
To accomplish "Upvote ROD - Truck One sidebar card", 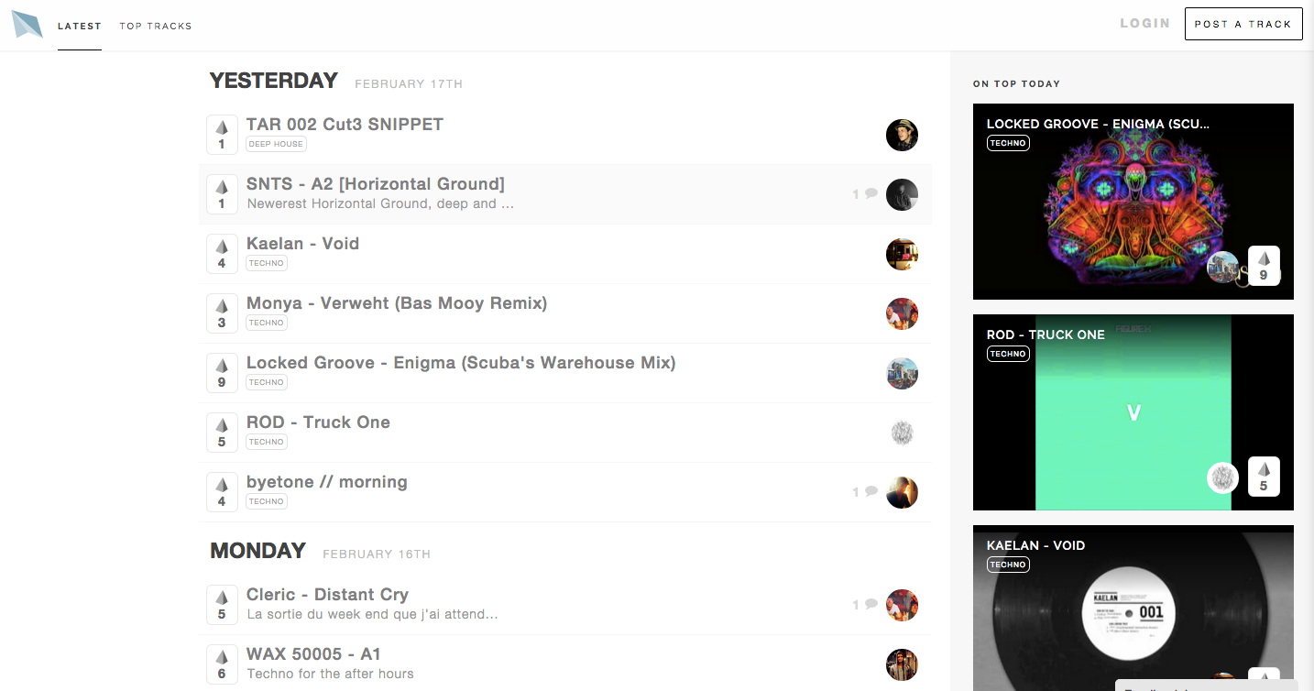I will point(1264,477).
